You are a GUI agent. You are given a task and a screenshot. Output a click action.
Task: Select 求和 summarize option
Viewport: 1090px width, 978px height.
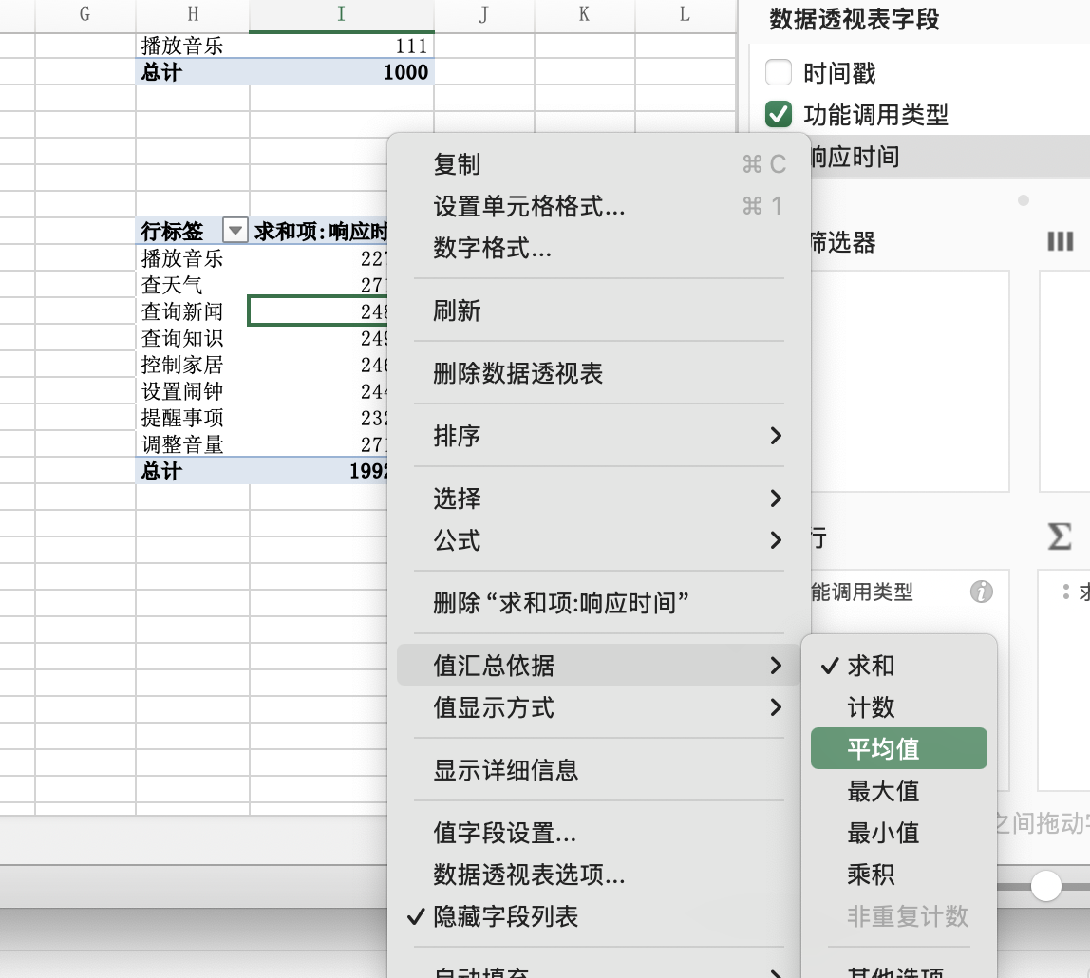tap(899, 666)
